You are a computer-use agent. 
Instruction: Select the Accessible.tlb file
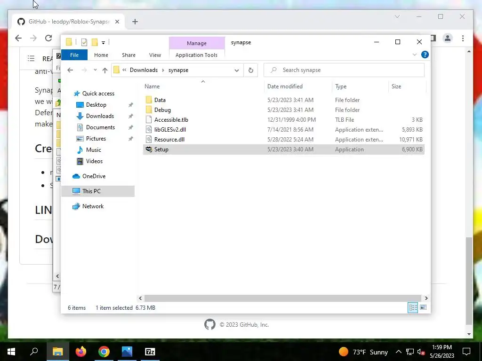(x=283, y=120)
